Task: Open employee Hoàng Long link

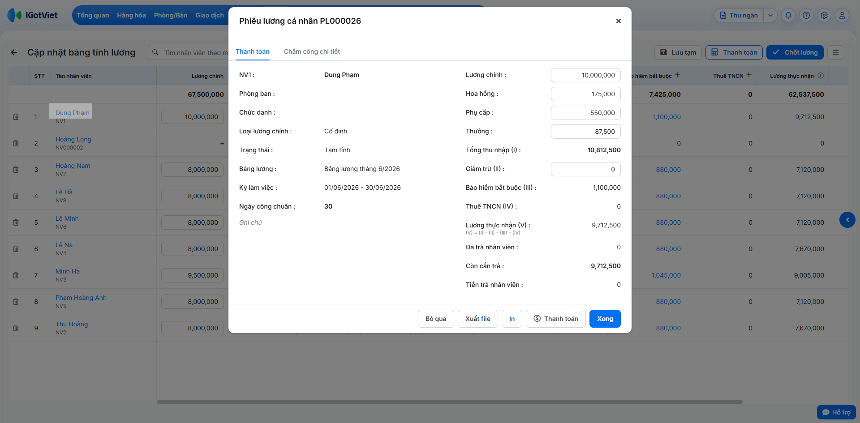Action: click(73, 139)
